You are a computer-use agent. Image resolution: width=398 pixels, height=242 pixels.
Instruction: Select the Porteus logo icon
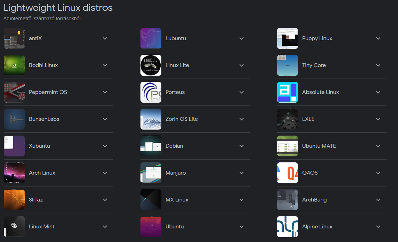(x=151, y=92)
